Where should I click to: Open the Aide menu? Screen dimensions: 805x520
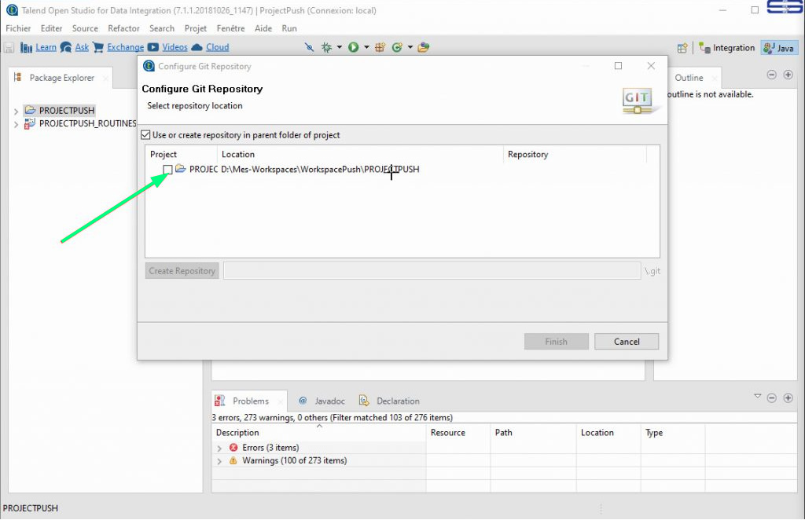click(x=263, y=28)
